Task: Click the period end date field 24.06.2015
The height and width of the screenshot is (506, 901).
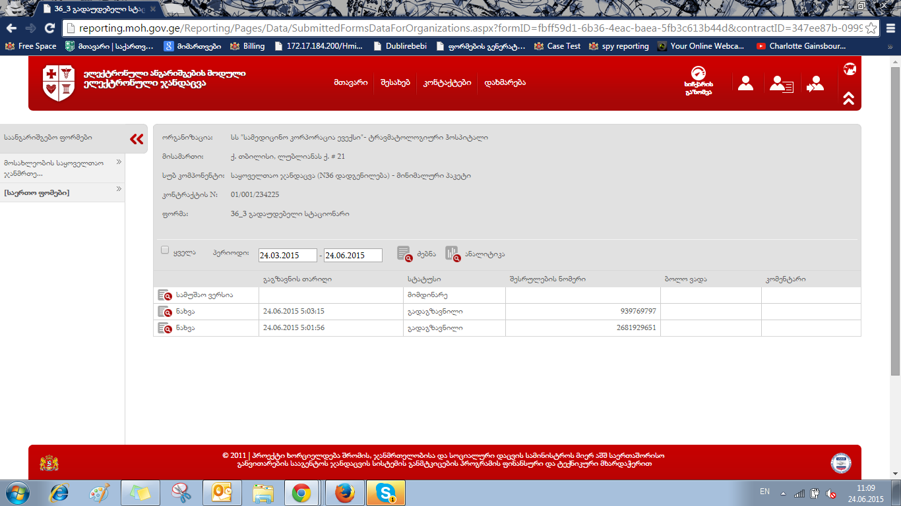Action: (x=353, y=256)
